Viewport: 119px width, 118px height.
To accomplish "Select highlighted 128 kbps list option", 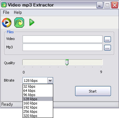I will (38, 99).
